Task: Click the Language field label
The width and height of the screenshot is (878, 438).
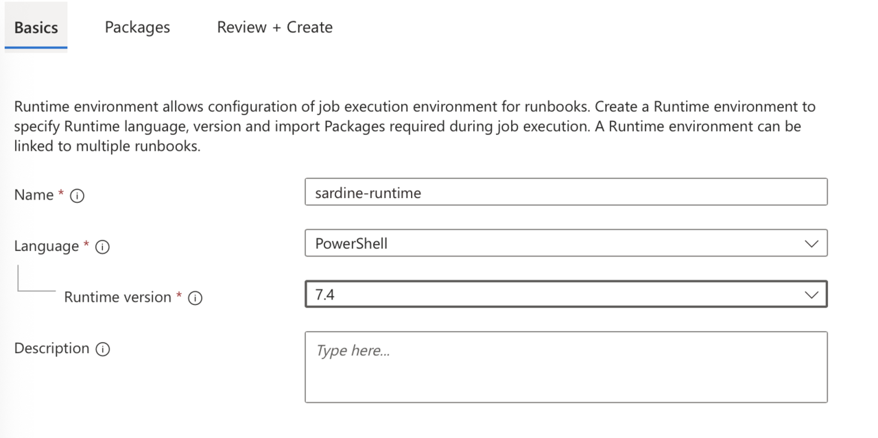Action: tap(47, 246)
